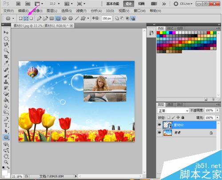Select the active 设计 workspace button
Screen dimensions: 222x180
129,4
